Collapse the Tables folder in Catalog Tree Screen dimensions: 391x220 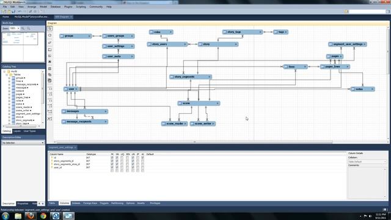pyautogui.click(x=7, y=75)
